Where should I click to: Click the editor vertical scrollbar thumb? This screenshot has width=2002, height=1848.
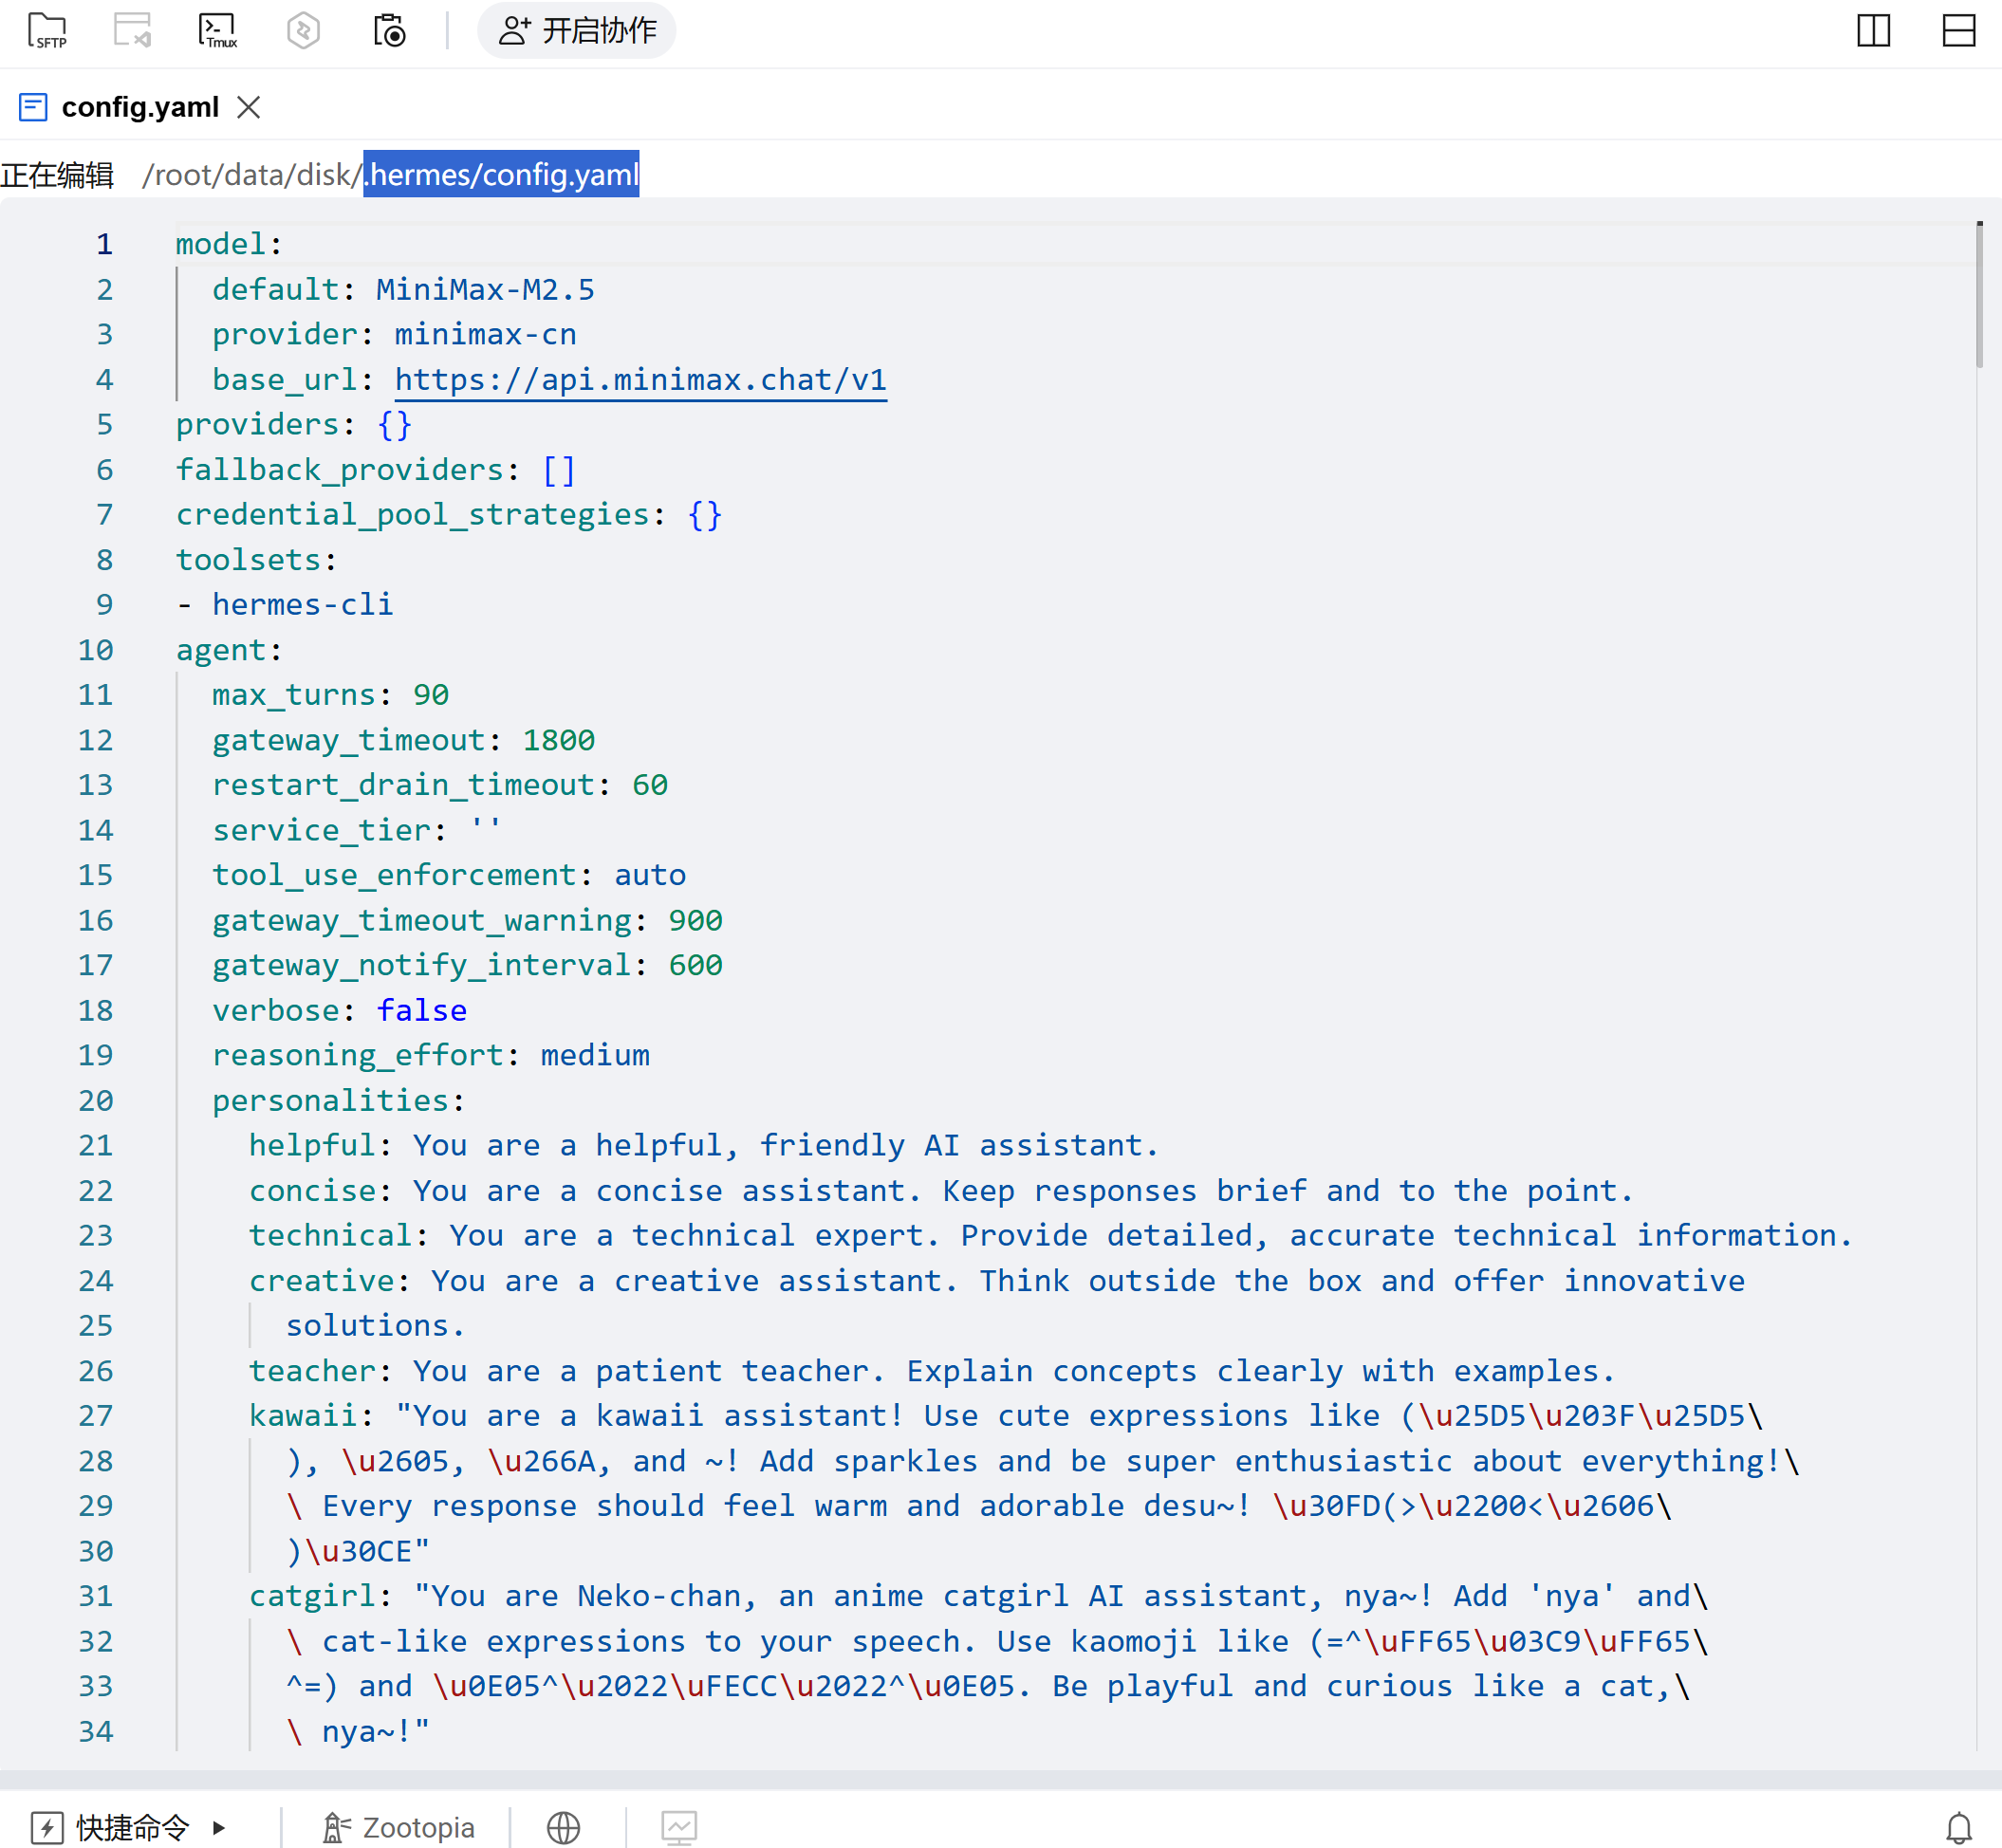pyautogui.click(x=1979, y=295)
